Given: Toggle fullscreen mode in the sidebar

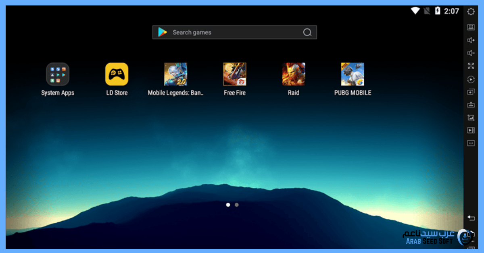Looking at the screenshot, I should pyautogui.click(x=471, y=66).
